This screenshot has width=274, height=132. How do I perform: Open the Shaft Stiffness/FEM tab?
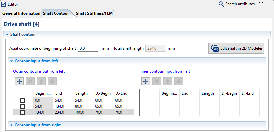tap(94, 13)
